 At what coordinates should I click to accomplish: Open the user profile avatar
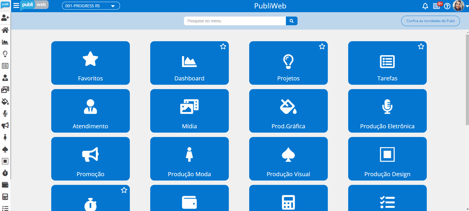coord(458,6)
